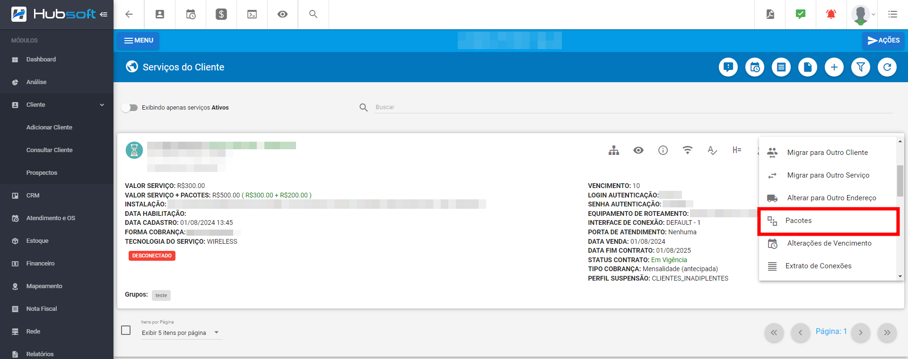Collapse the Cliente module chevron
Viewport: 908px width, 359px height.
[102, 105]
